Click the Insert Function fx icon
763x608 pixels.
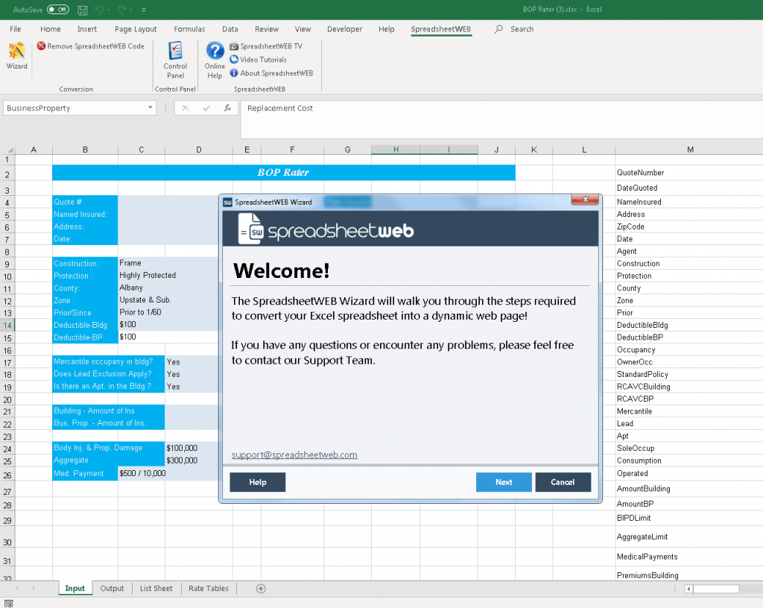[x=227, y=108]
